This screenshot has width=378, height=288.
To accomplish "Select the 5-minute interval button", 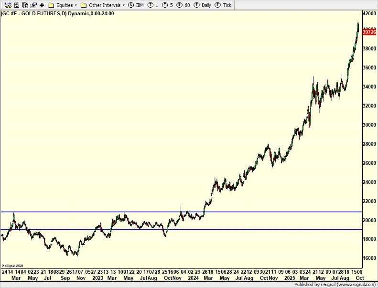I will 168,5.
